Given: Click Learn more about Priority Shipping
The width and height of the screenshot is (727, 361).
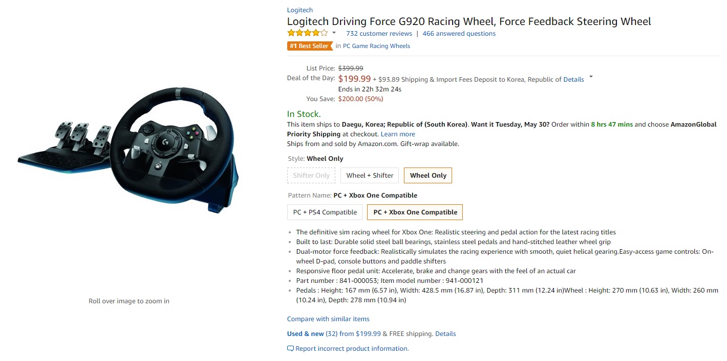Looking at the screenshot, I should [x=398, y=134].
